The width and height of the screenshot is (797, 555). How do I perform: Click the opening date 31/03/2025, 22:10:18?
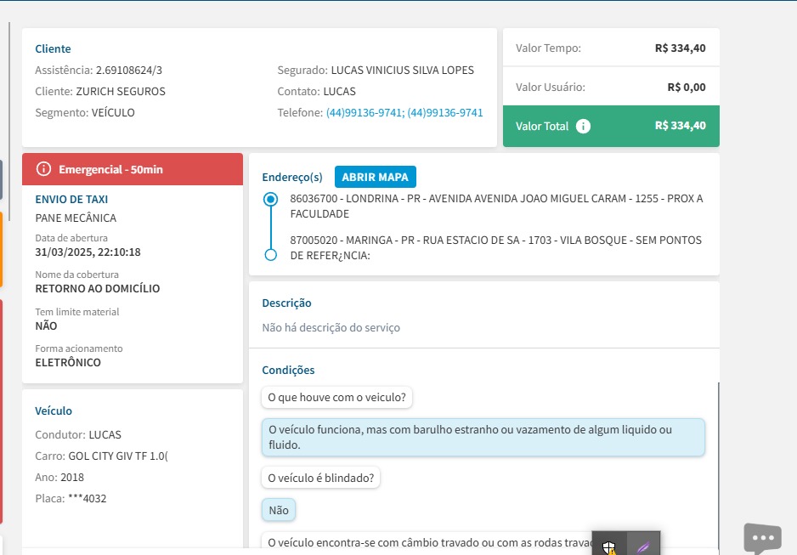click(x=88, y=252)
